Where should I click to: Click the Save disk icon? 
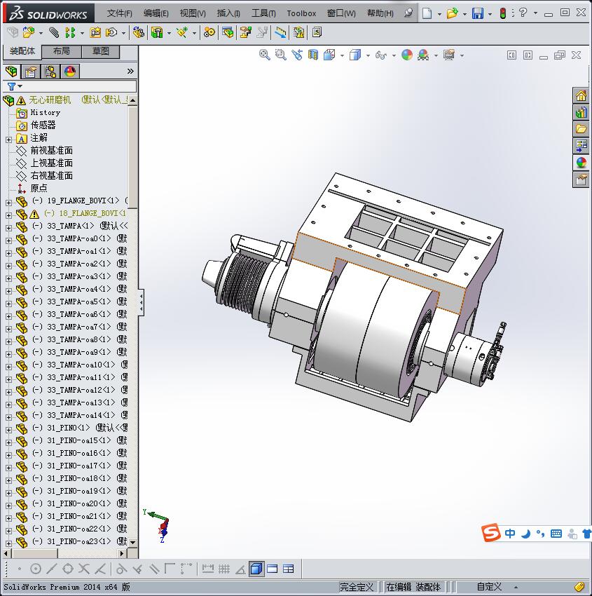(x=477, y=13)
